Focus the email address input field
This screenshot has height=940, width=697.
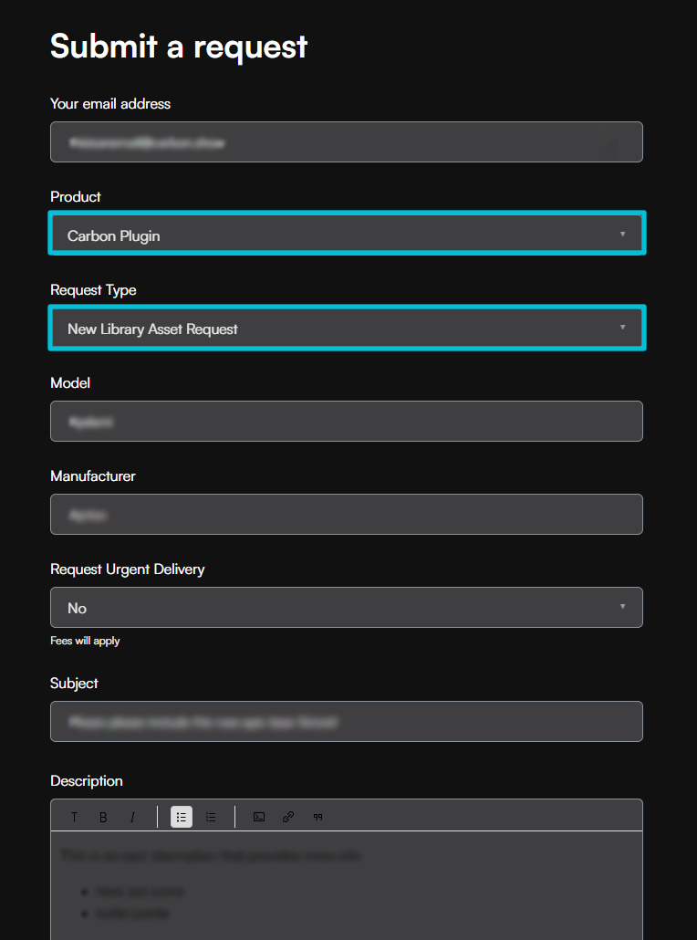(x=347, y=142)
